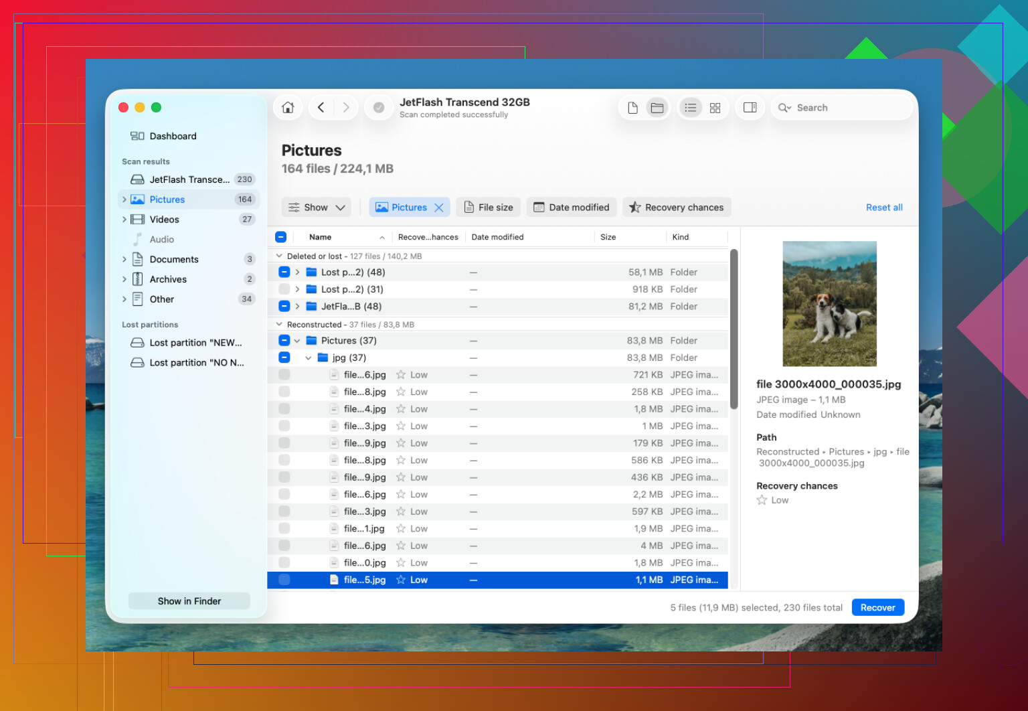Collapse the jpg (37) folder
This screenshot has height=711, width=1028.
coord(309,358)
